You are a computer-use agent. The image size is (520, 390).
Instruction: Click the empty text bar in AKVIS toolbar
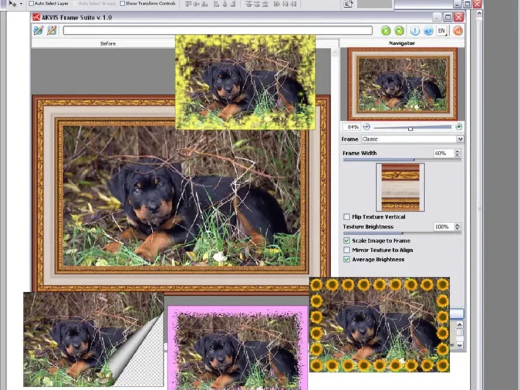218,31
